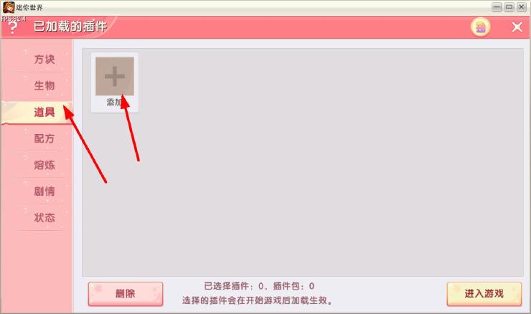Maximize the 迷你世界 window
Screen dimensions: 531x314
tap(509, 7)
